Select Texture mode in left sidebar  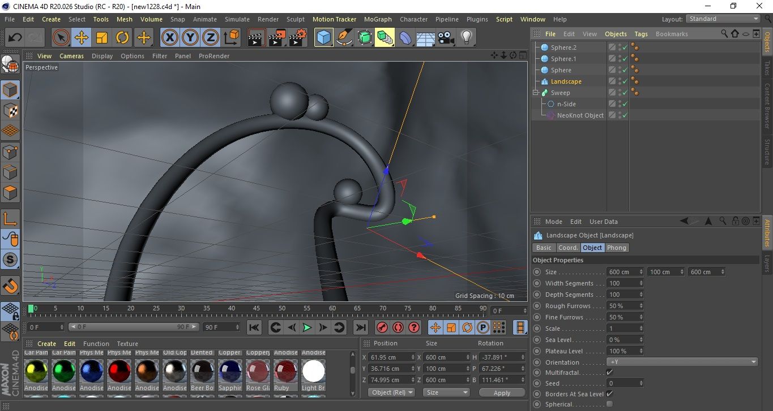tap(10, 110)
